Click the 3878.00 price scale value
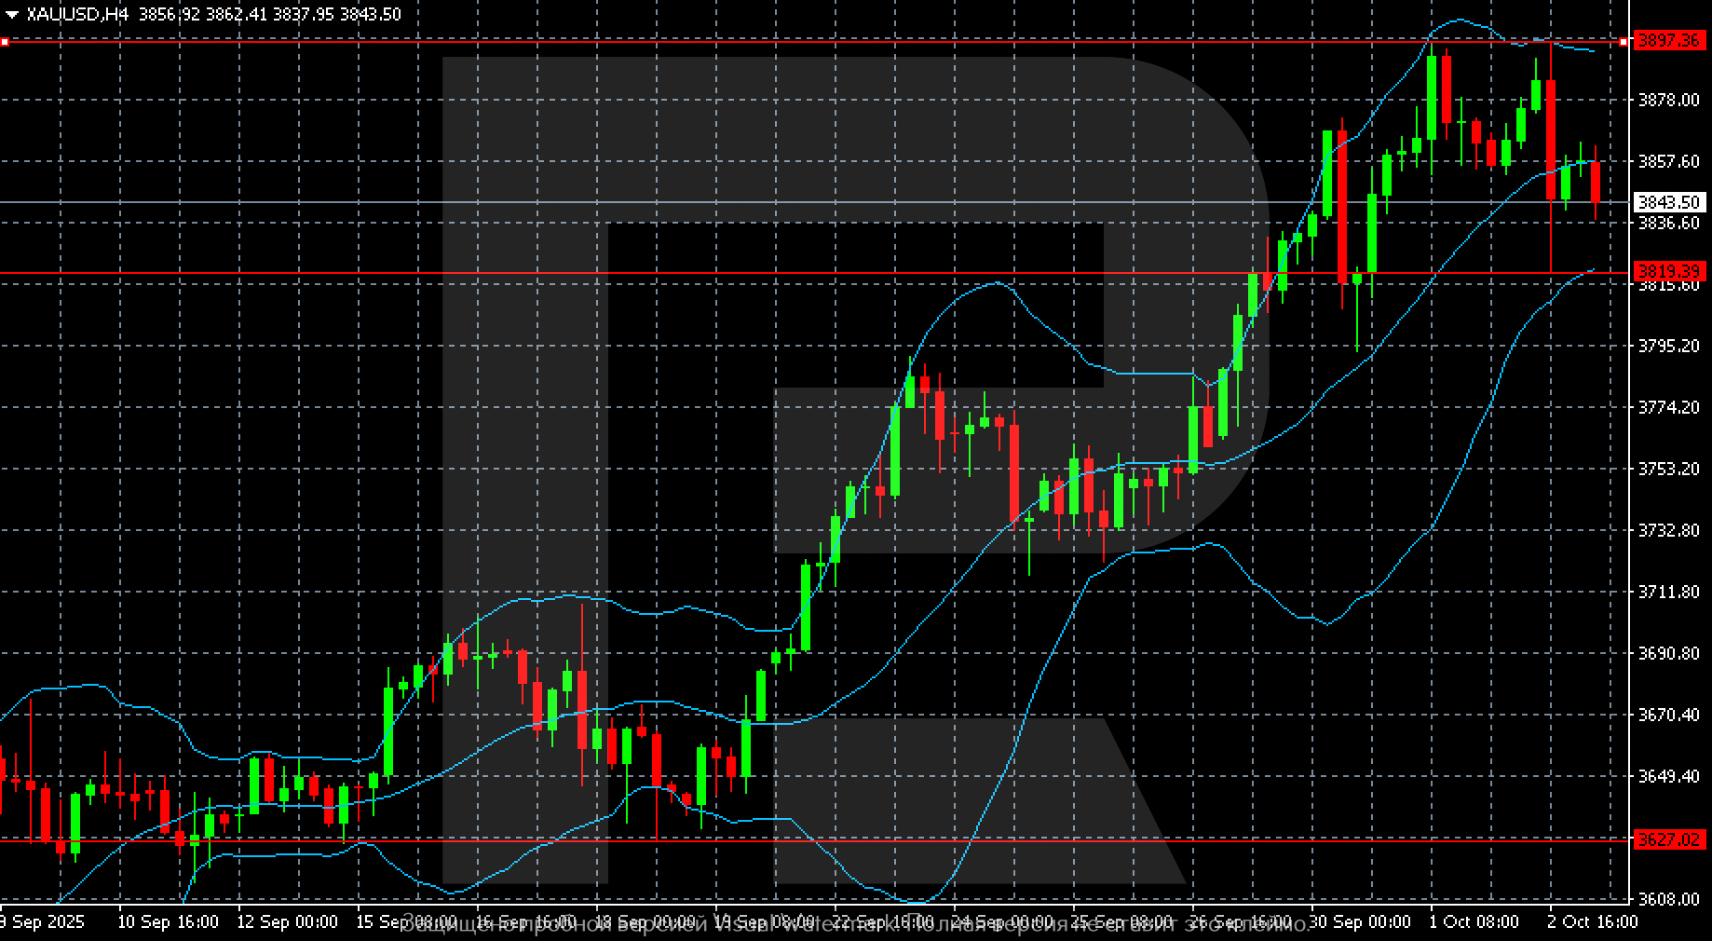1712x941 pixels. [x=1668, y=100]
